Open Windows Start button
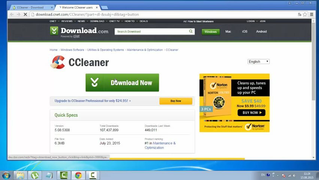 pyautogui.click(x=6, y=175)
